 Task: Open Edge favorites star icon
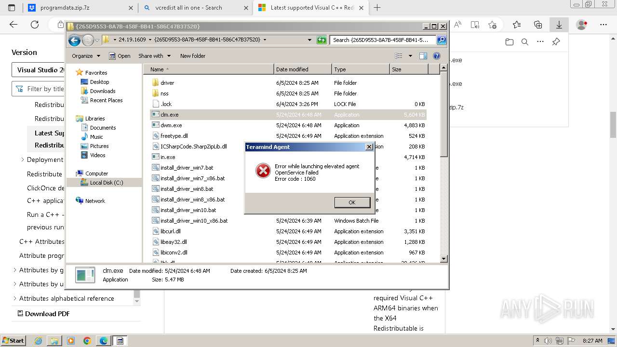[517, 25]
